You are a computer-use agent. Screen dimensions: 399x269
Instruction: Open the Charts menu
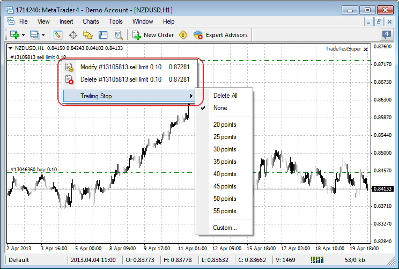click(91, 21)
